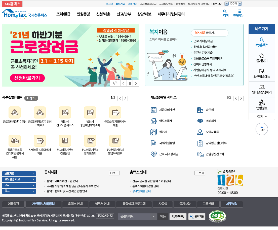Open My홈택스 from the shortcut sidebar

pyautogui.click(x=262, y=42)
